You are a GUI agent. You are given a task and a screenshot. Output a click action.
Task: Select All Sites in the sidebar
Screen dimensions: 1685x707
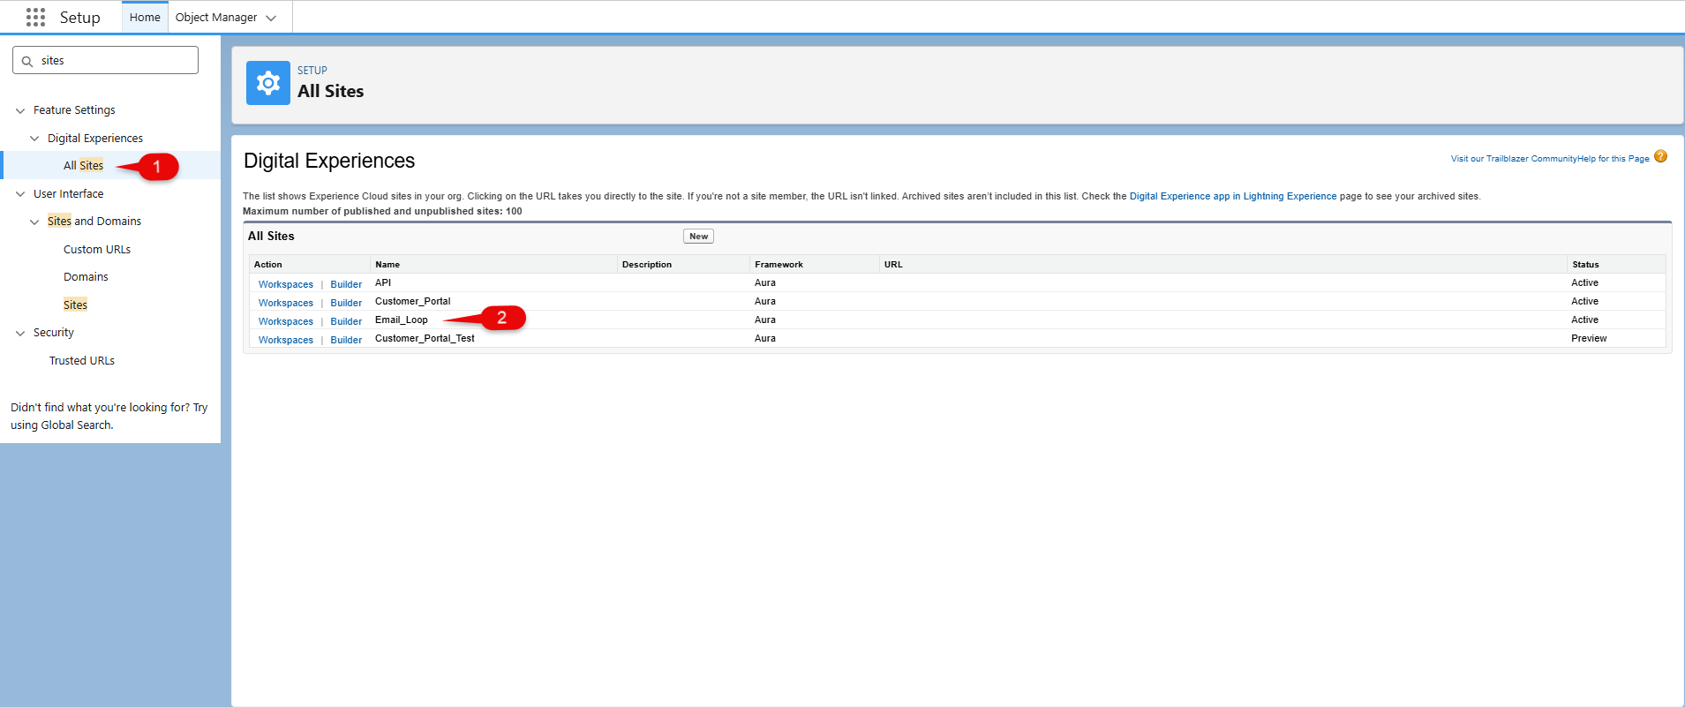click(x=83, y=165)
